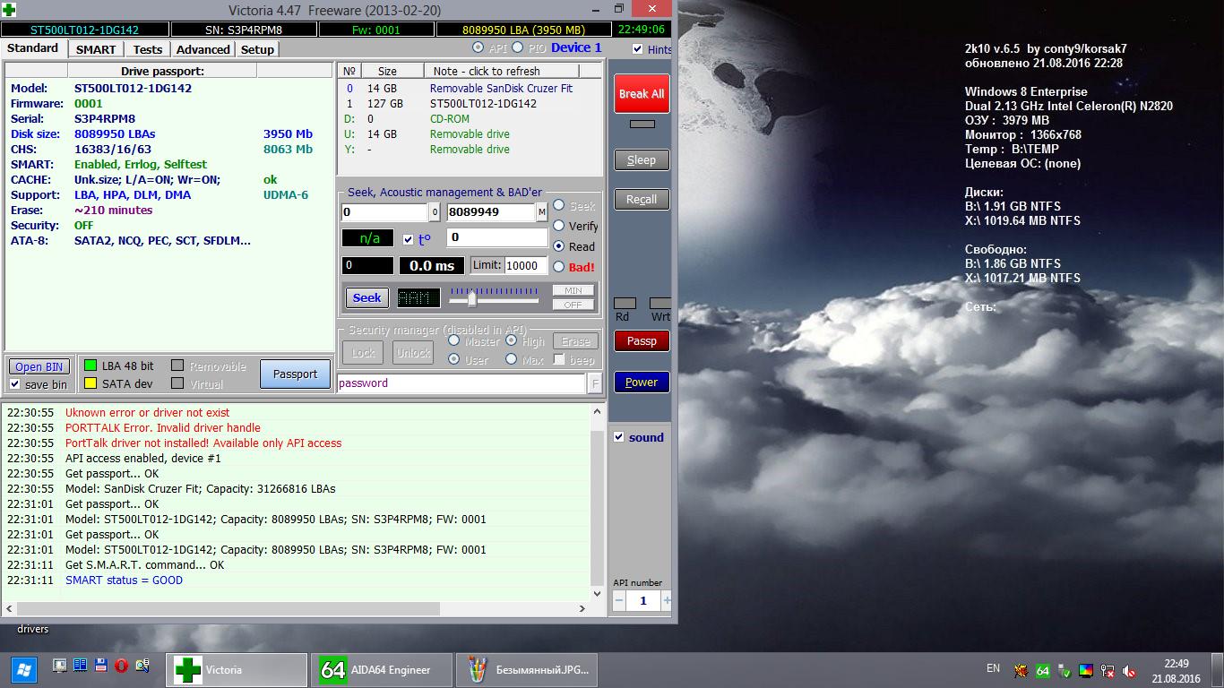Image resolution: width=1224 pixels, height=688 pixels.
Task: Click the muted volume tray icon
Action: coord(1131,670)
